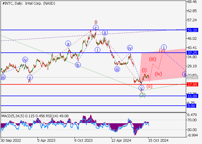This screenshot has width=202, height=144.
Task: Select the red wave B label
Action: [96, 22]
